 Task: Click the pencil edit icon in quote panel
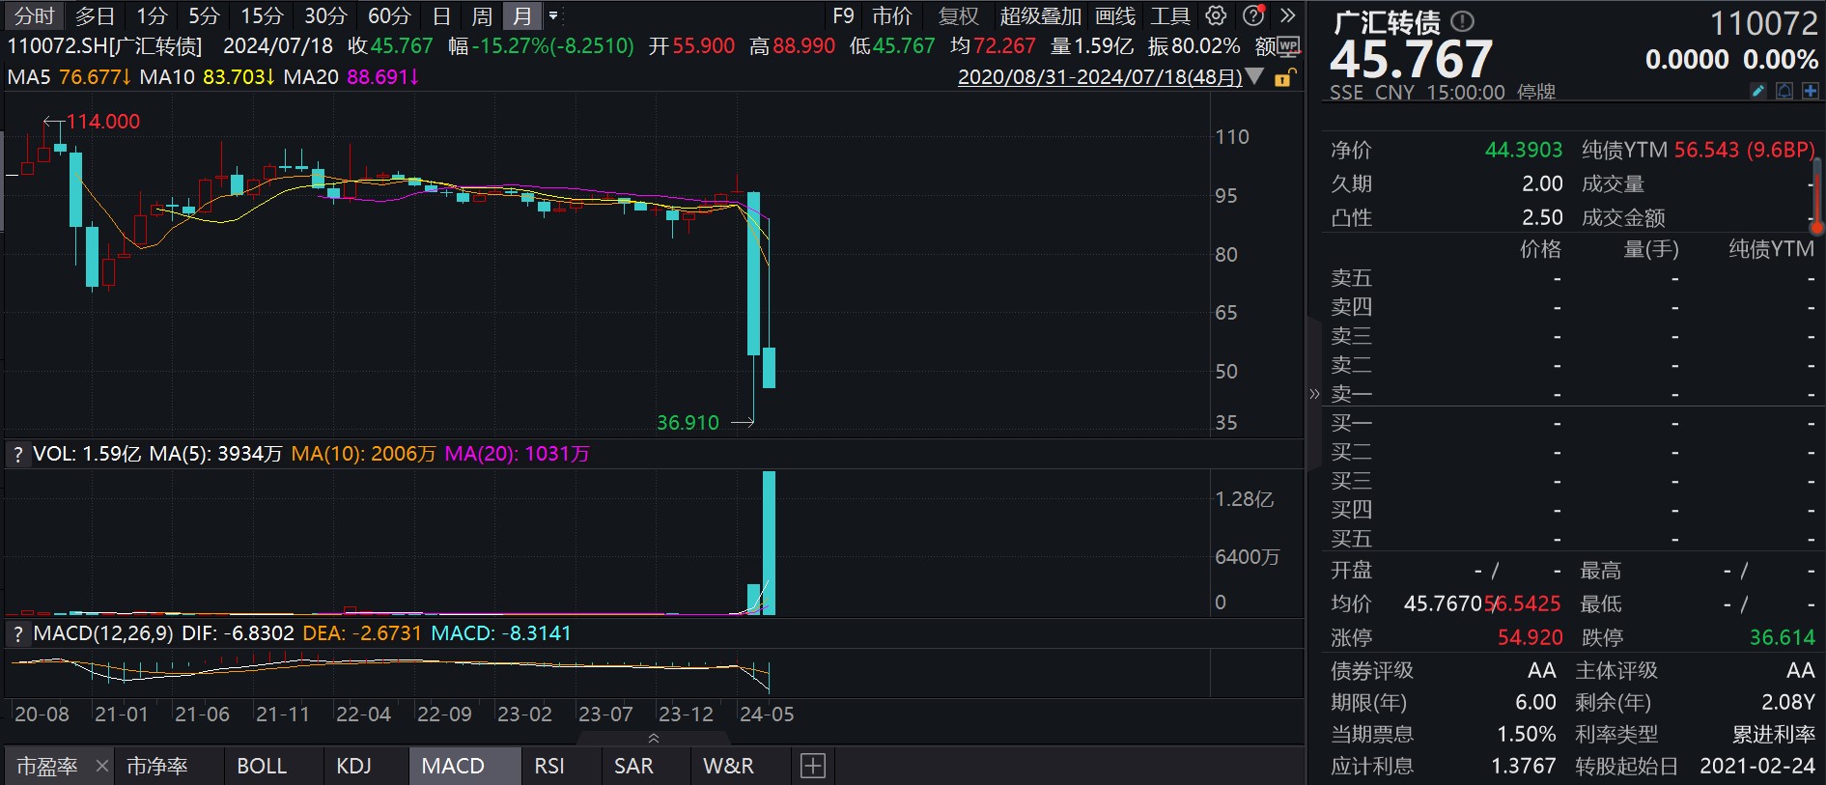click(x=1758, y=91)
